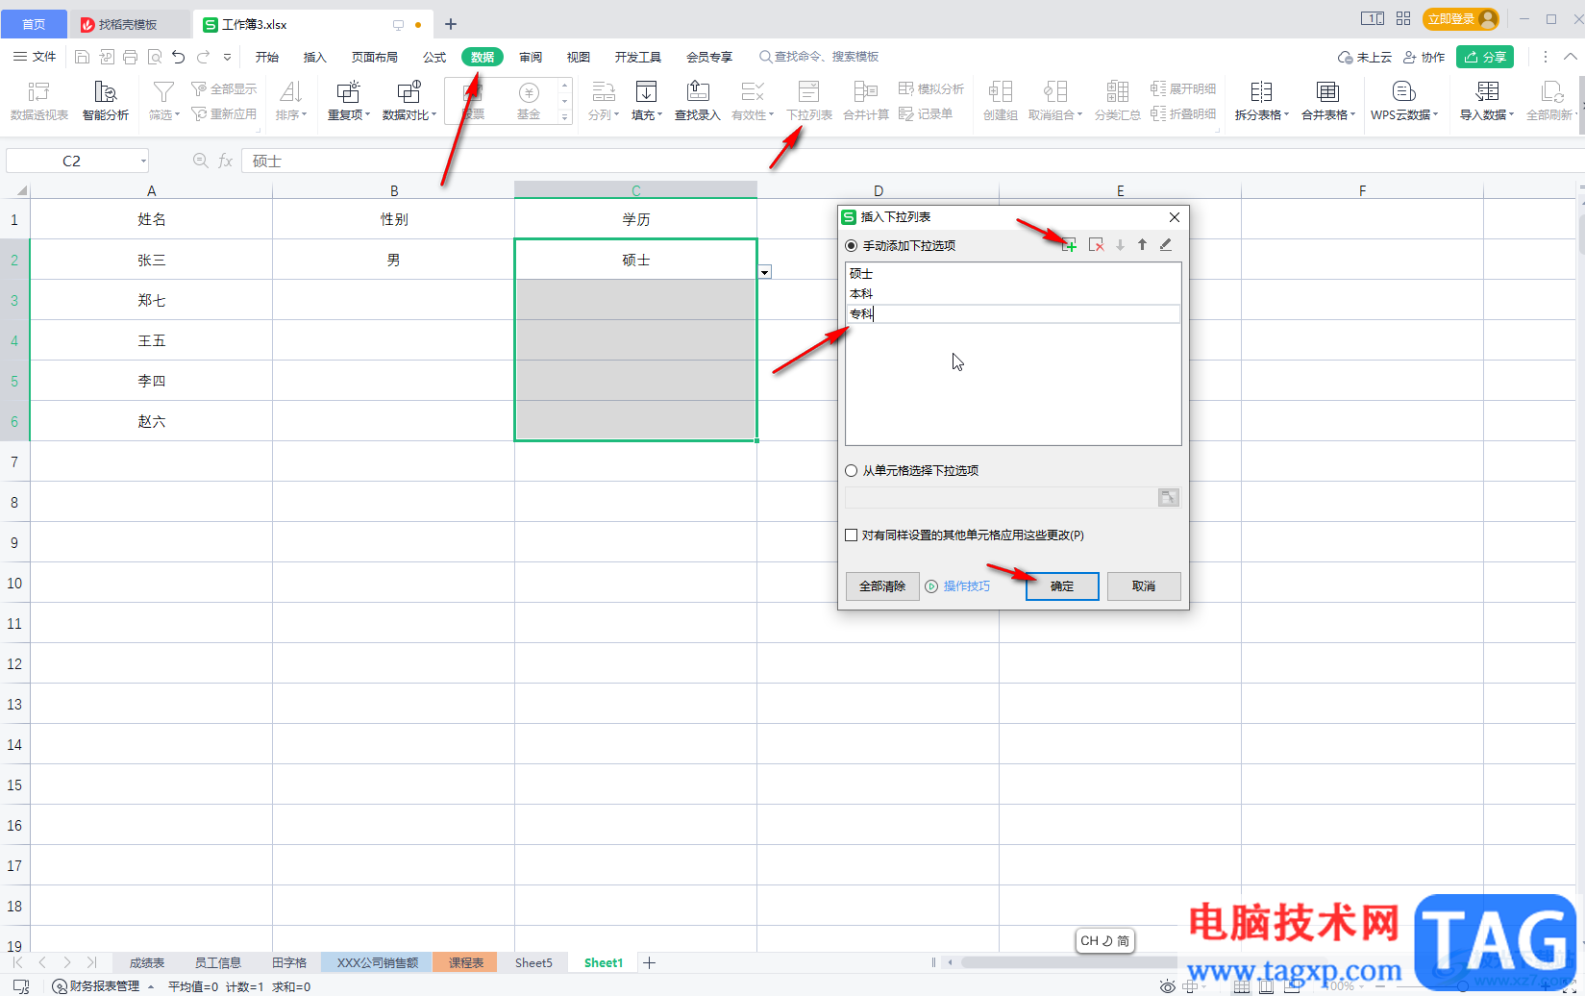Viewport: 1585px width, 996px height.
Task: Click the Import Data (导入数据) icon
Action: pyautogui.click(x=1487, y=91)
